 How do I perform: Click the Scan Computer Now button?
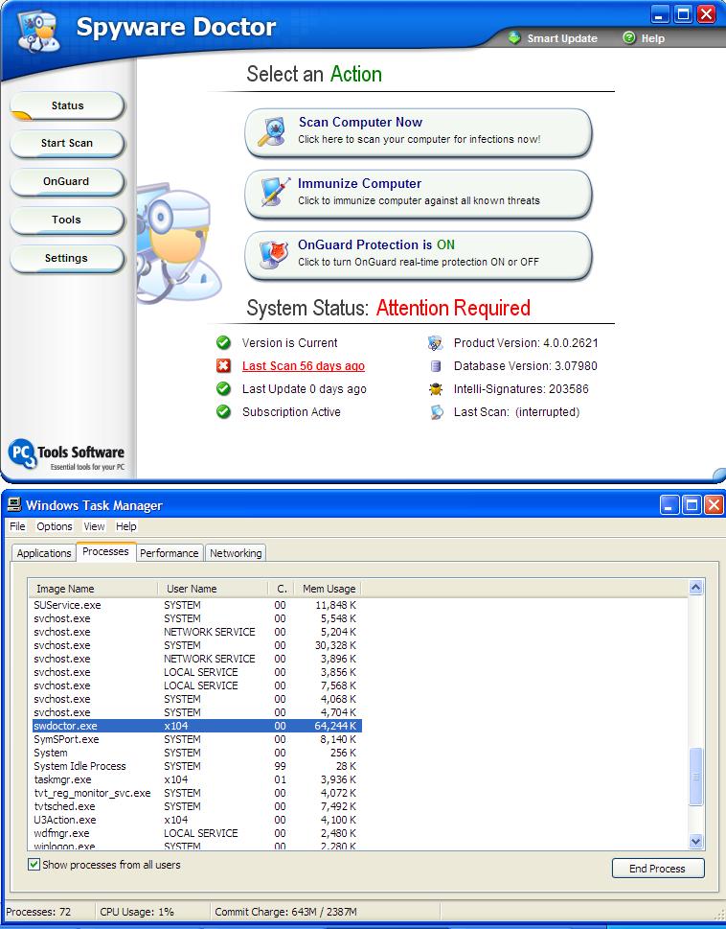click(419, 132)
